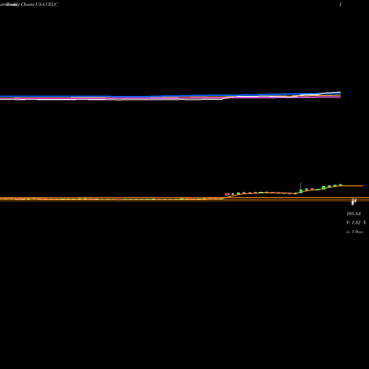Click the 105.68 price value label
Screen dimensions: 369x369
(354, 213)
